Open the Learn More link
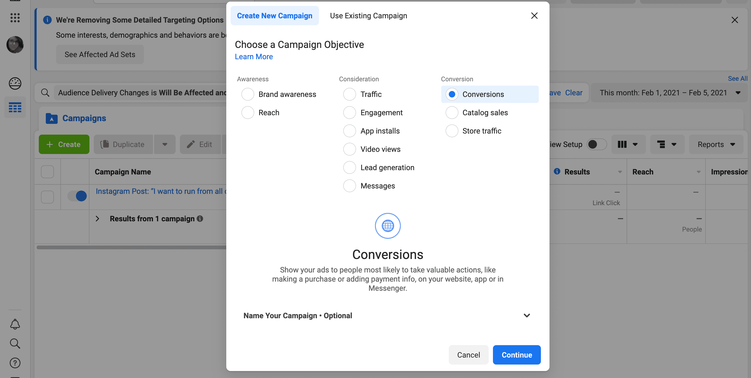The width and height of the screenshot is (751, 378). click(x=254, y=57)
